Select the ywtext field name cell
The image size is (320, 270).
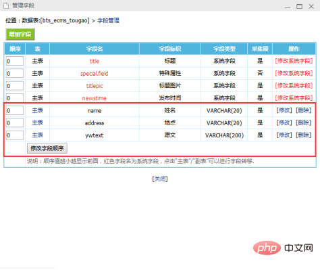click(x=95, y=135)
